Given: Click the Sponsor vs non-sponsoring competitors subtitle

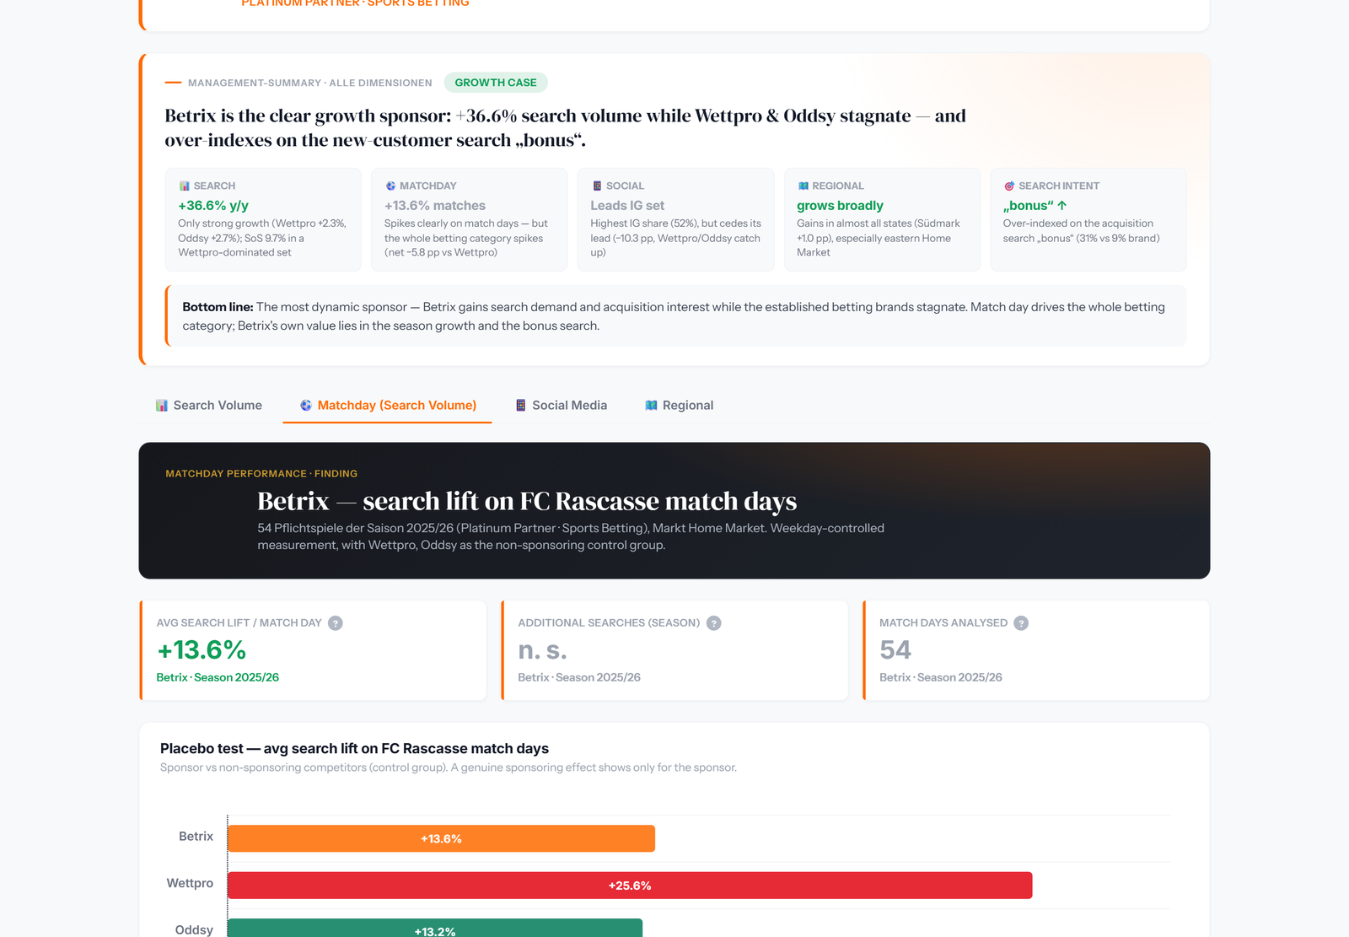Looking at the screenshot, I should 449,767.
